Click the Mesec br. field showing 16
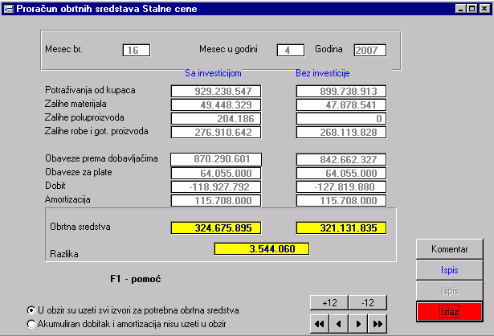 (x=137, y=51)
